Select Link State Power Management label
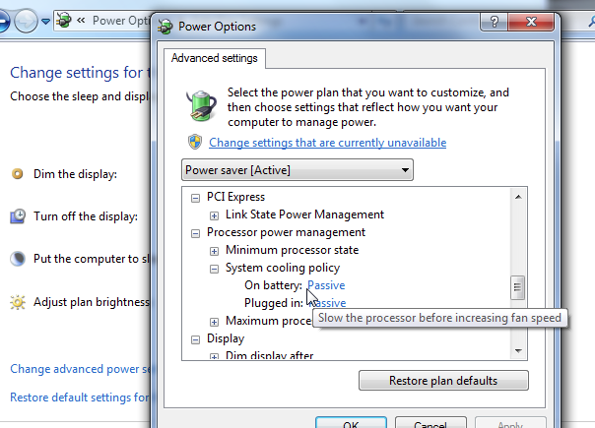 coord(304,214)
